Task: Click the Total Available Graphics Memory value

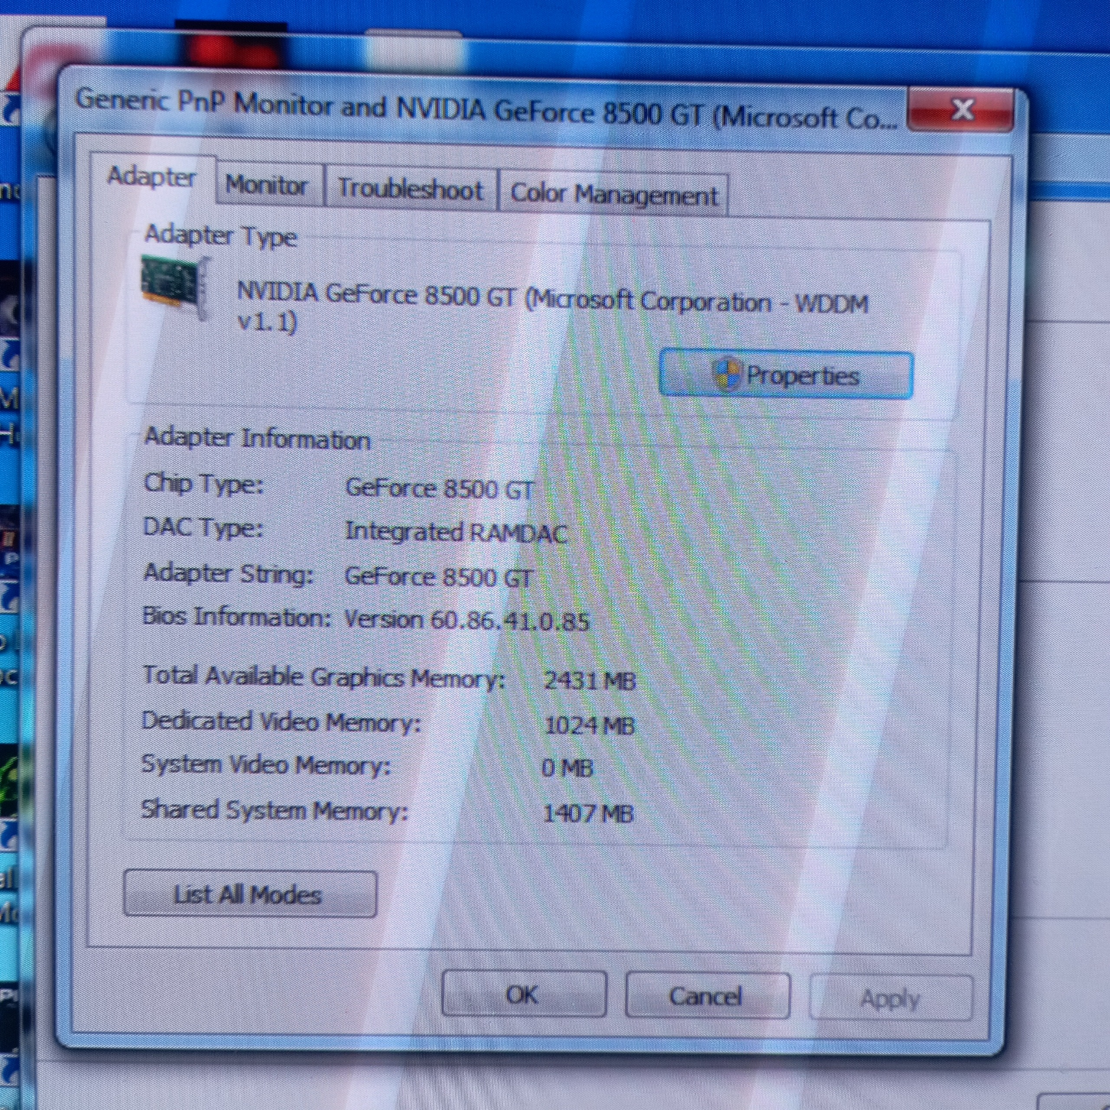Action: click(x=590, y=682)
